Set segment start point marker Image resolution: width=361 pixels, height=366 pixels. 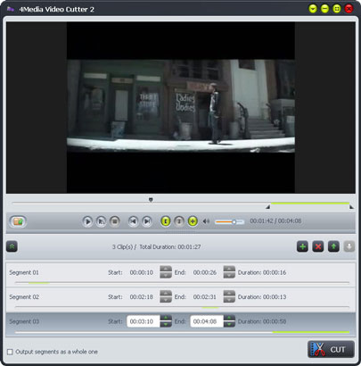(166, 221)
